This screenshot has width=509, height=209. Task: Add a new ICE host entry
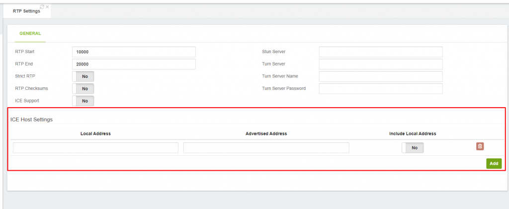tap(494, 164)
